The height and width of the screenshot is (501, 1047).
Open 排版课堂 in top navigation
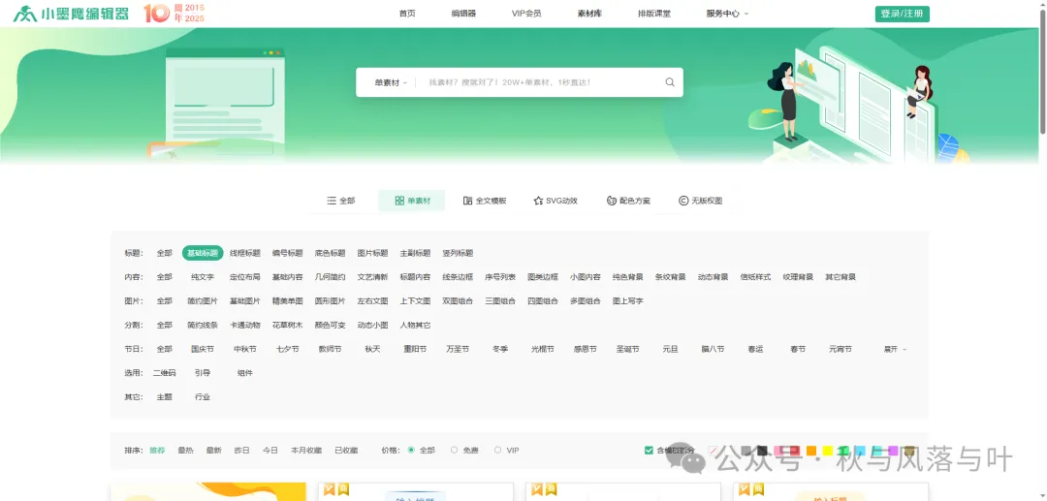coord(654,14)
